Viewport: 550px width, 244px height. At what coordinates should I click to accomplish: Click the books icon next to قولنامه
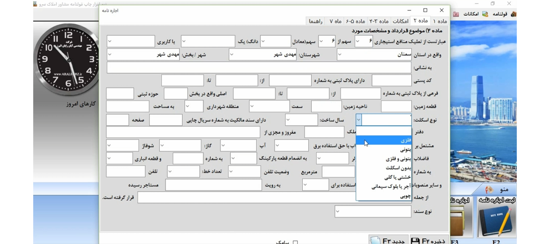coord(514,15)
